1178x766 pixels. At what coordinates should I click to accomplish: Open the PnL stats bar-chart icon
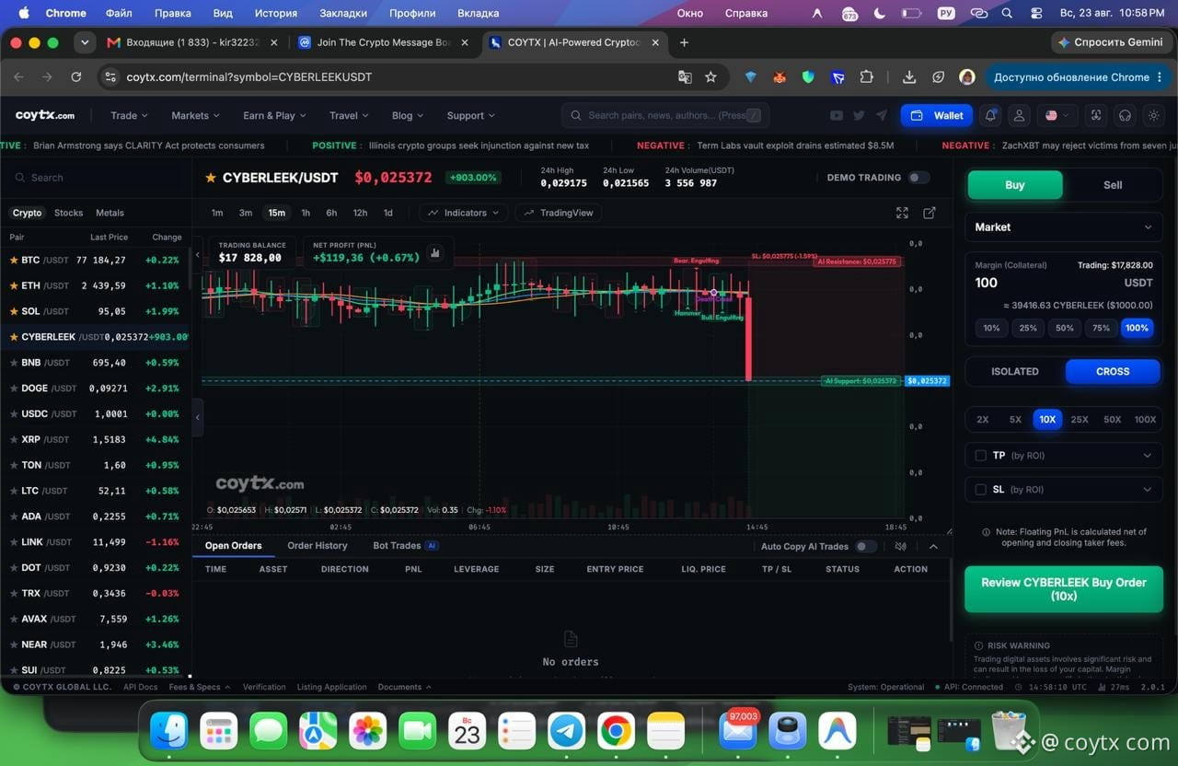coord(435,253)
